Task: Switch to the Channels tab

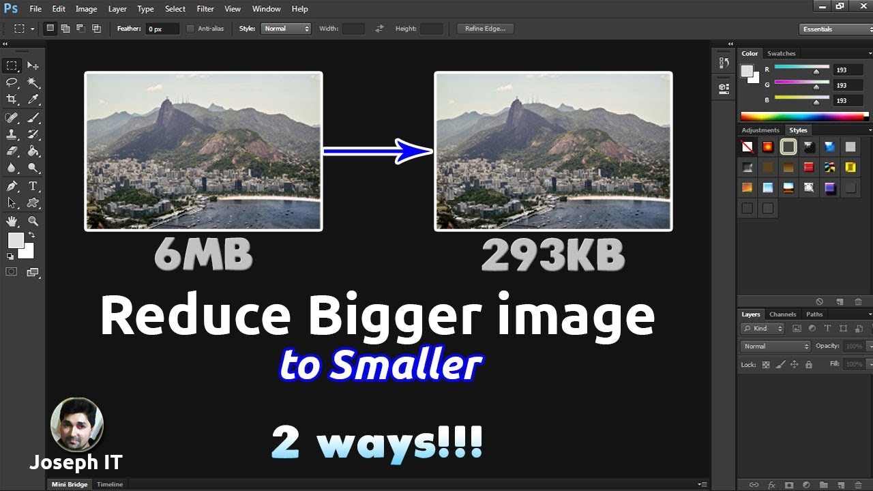Action: pyautogui.click(x=783, y=314)
